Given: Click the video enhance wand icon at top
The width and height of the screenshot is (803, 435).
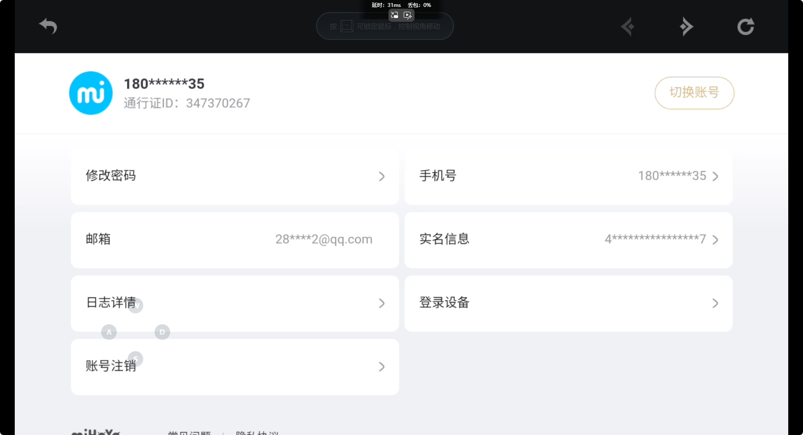Looking at the screenshot, I should (x=408, y=15).
